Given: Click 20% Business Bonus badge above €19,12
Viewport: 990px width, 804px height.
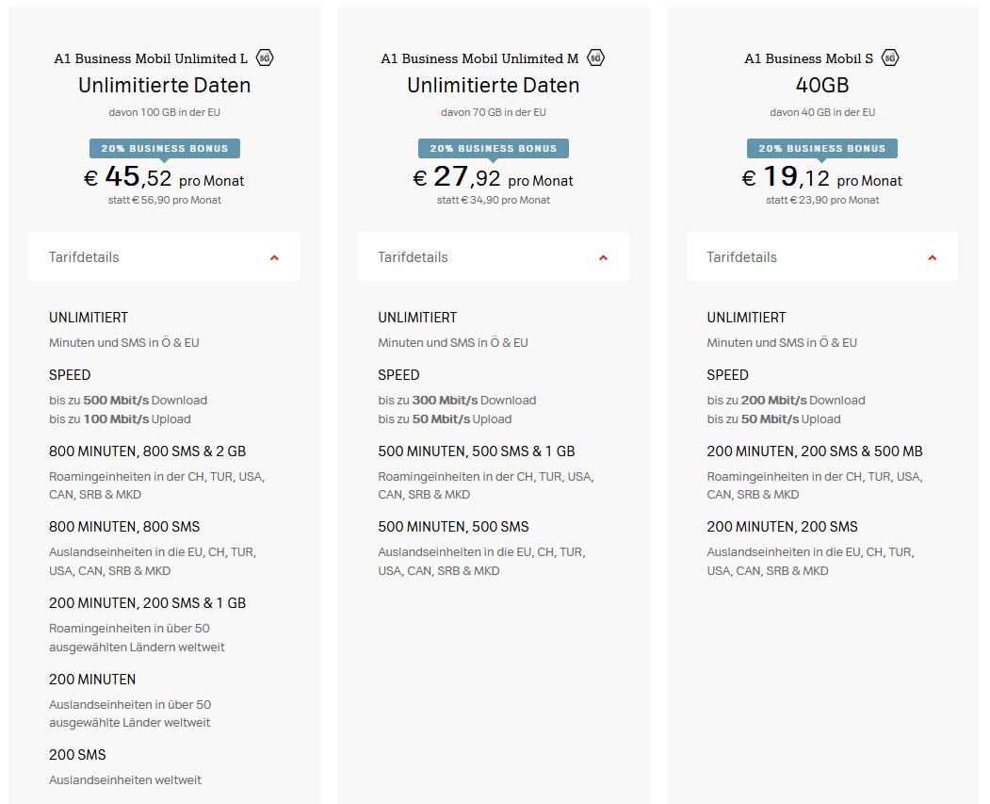Looking at the screenshot, I should [822, 148].
